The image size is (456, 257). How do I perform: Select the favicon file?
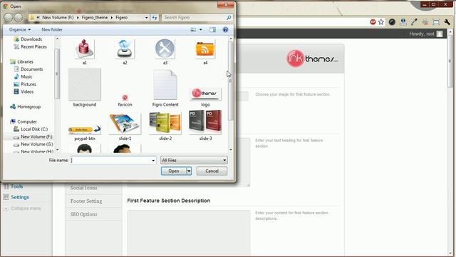pos(125,101)
